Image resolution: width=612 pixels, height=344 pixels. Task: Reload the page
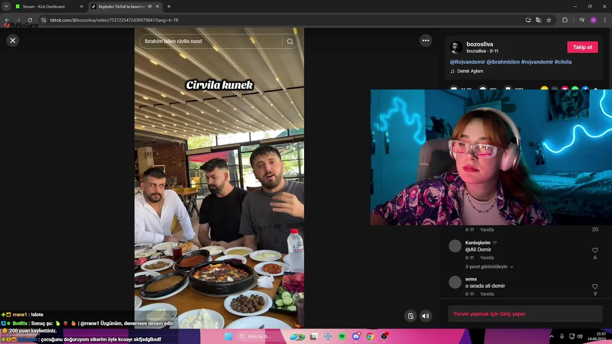coord(30,20)
